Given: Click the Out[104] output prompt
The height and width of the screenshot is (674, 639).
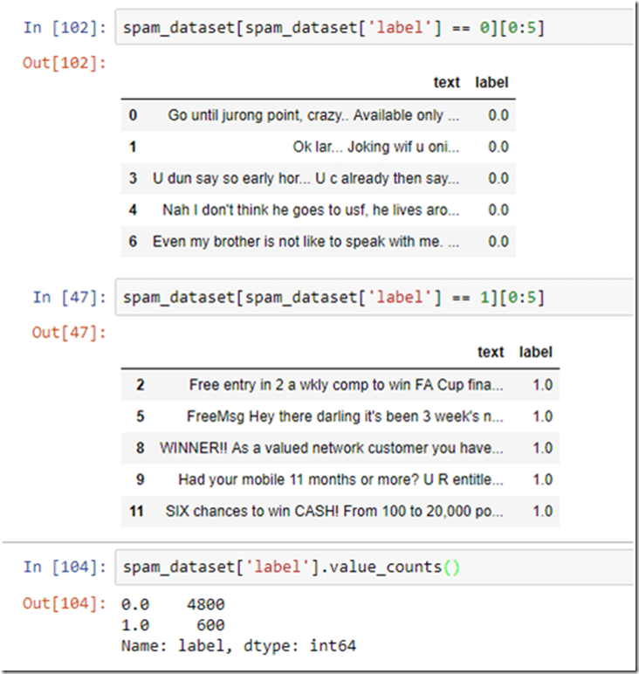Looking at the screenshot, I should 65,604.
